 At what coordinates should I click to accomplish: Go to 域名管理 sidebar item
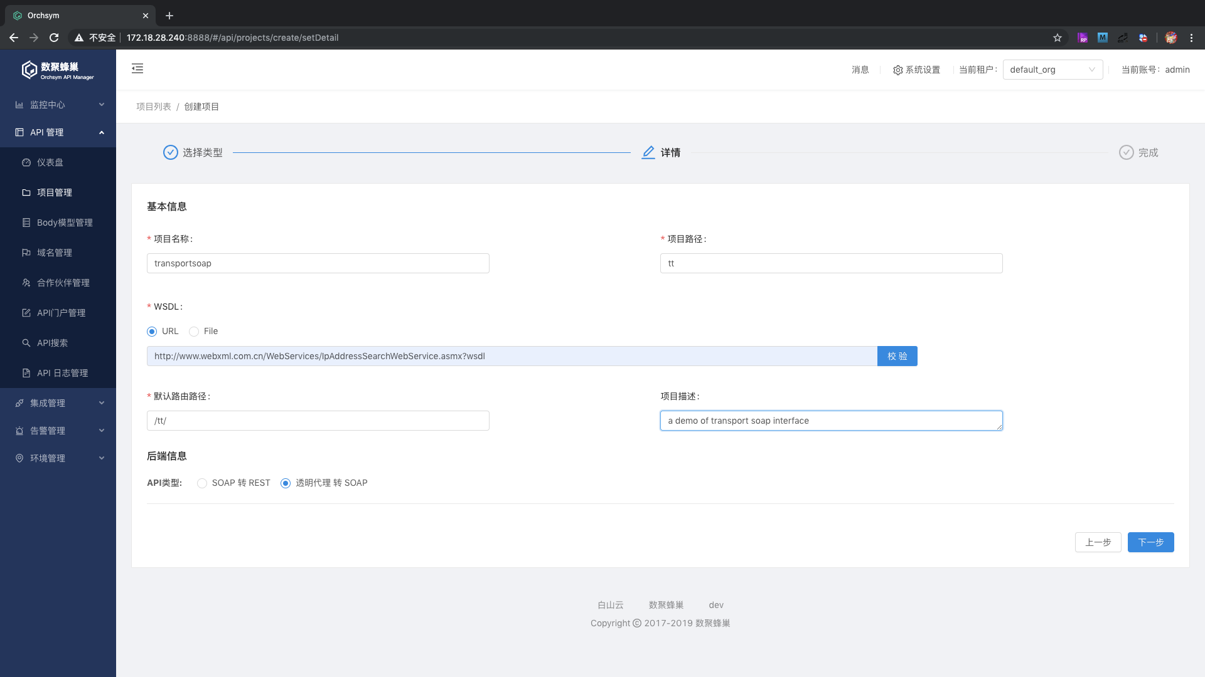pyautogui.click(x=54, y=253)
